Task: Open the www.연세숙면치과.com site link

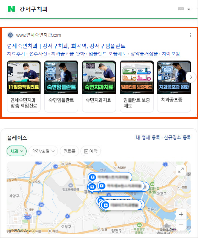Action: pos(38,35)
